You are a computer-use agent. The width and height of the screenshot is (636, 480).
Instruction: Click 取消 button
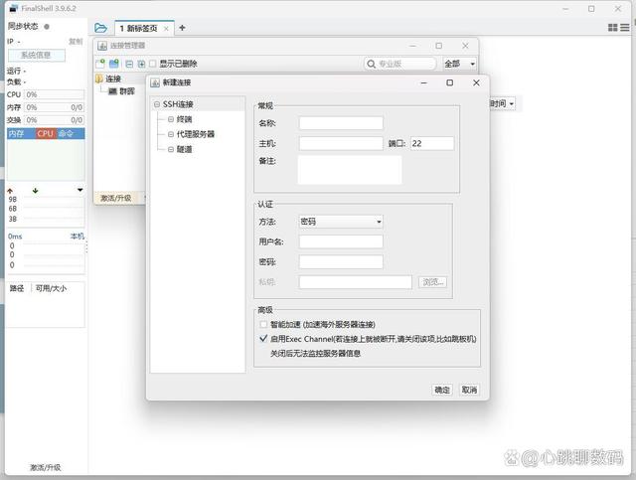[x=469, y=390]
